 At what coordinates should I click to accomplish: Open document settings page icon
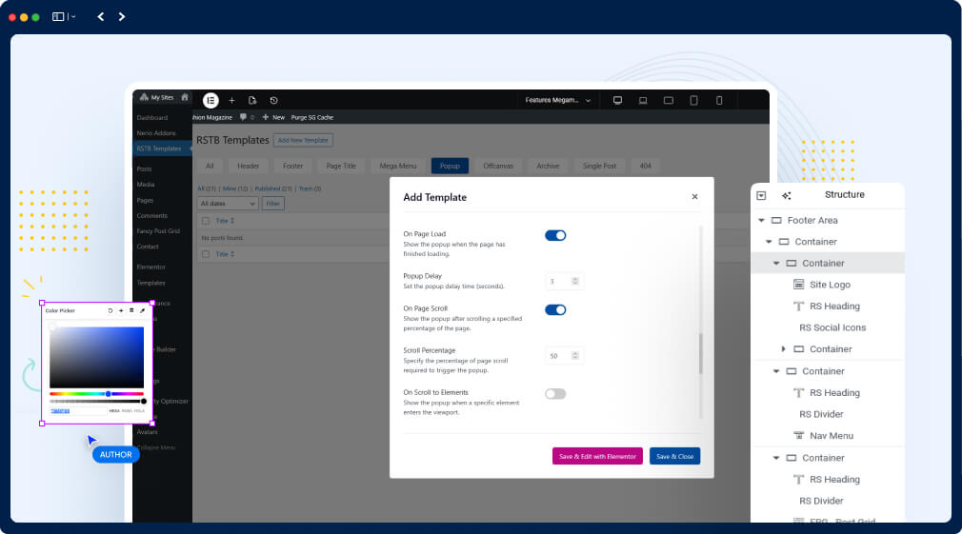pos(252,101)
